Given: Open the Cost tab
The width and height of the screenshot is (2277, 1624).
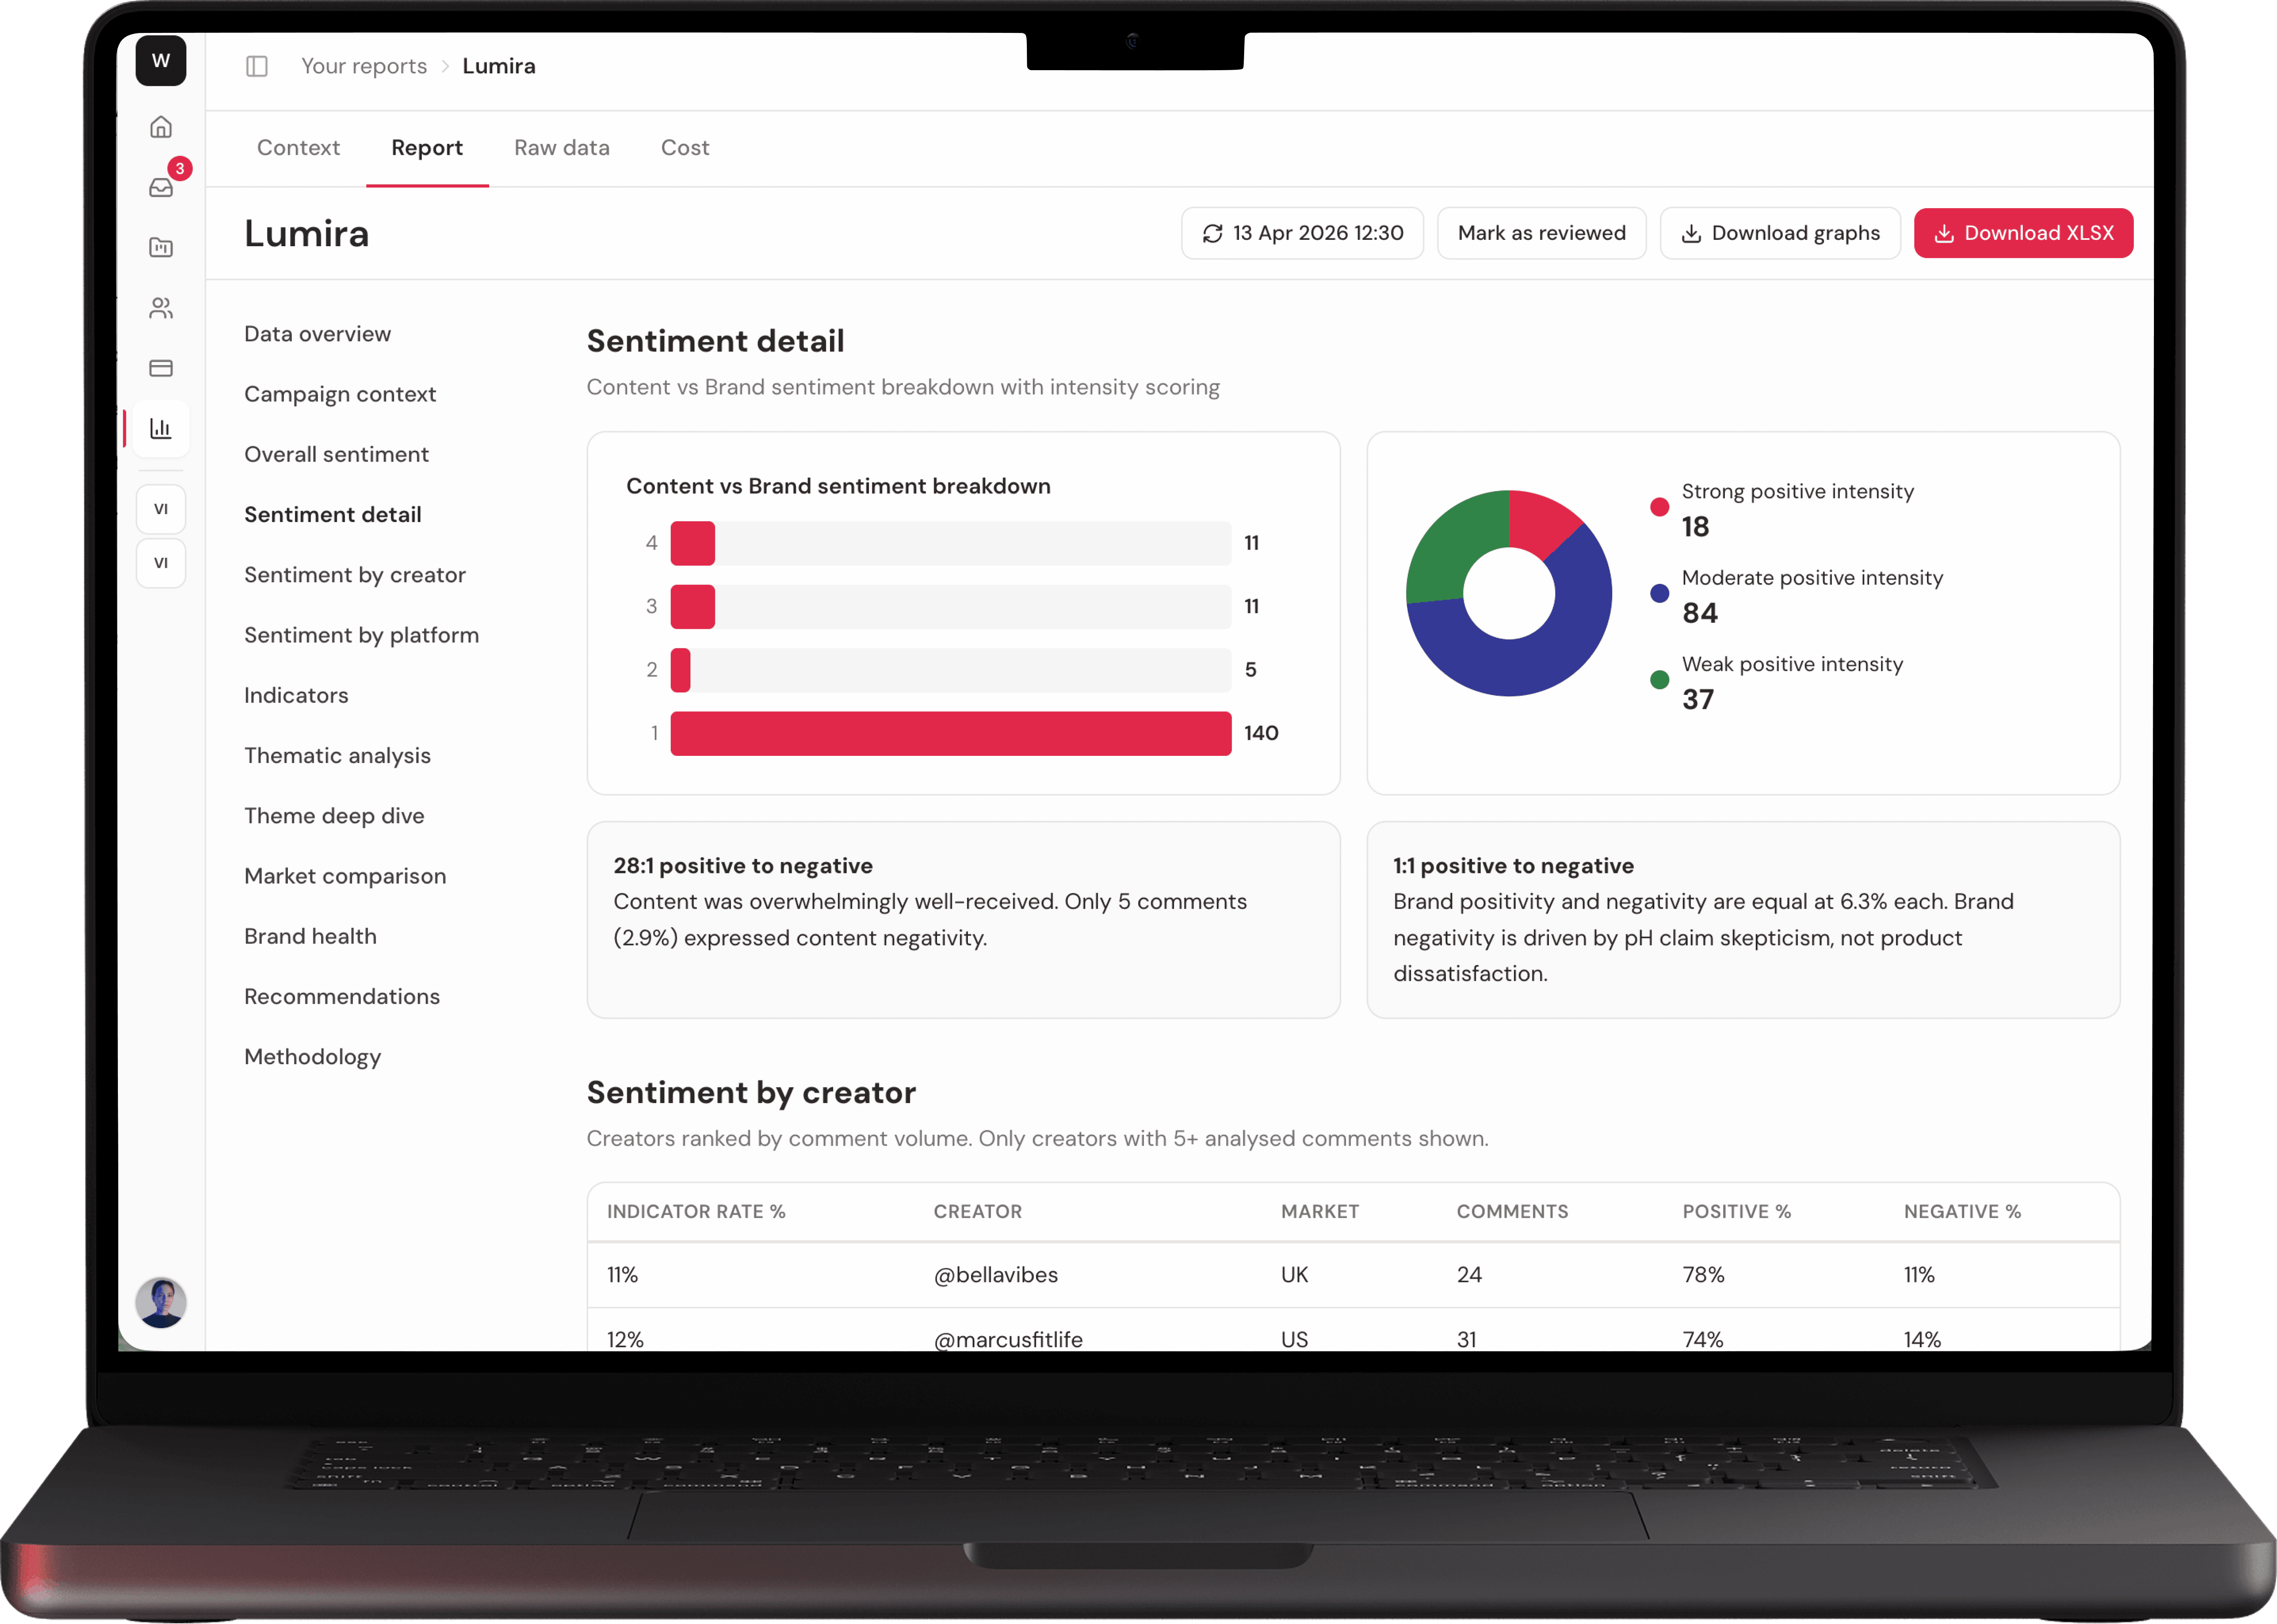Looking at the screenshot, I should point(685,148).
